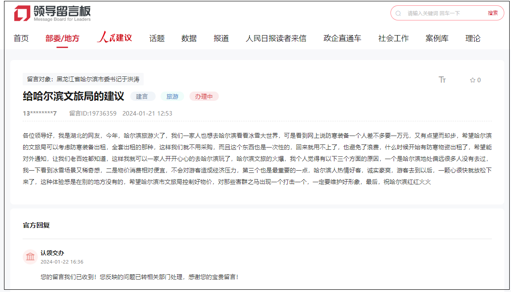Click the 官方回复 heading
This screenshot has height=292, width=511.
[36, 225]
